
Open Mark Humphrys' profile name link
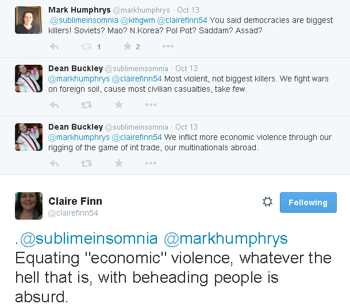[79, 10]
